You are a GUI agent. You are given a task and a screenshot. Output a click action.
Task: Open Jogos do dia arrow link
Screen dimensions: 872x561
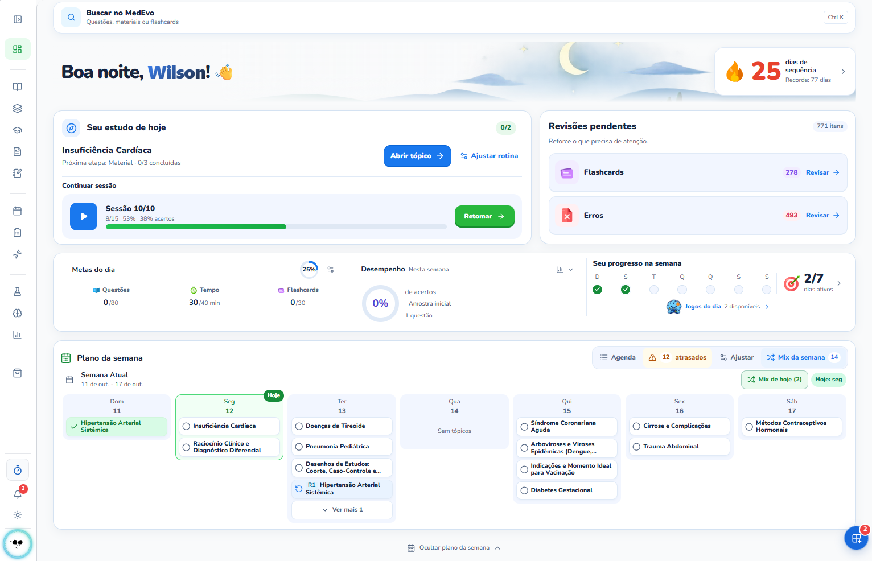767,307
